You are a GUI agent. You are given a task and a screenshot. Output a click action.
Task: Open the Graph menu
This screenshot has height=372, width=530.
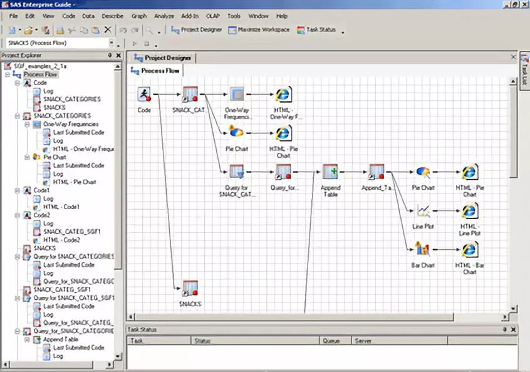click(139, 16)
